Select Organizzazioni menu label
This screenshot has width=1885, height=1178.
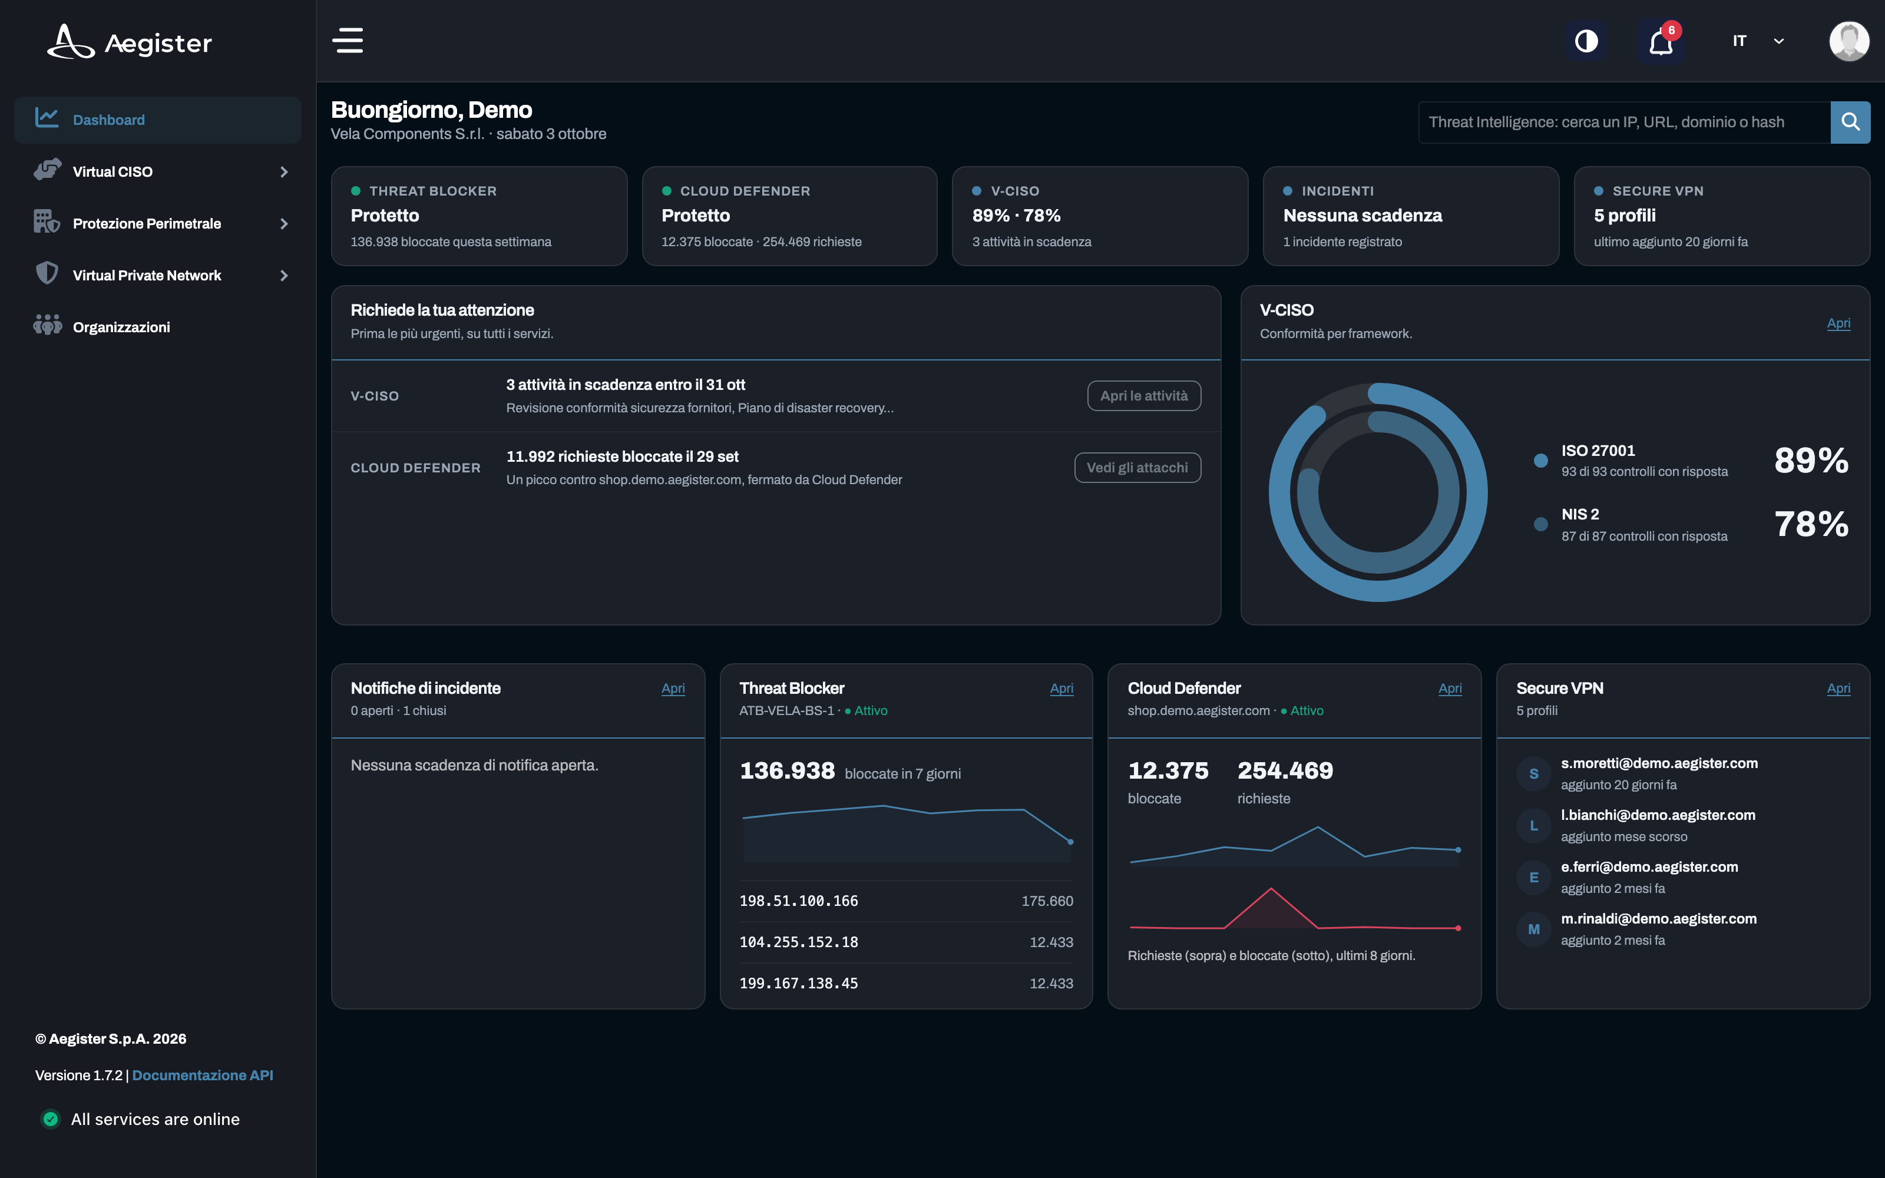point(121,327)
